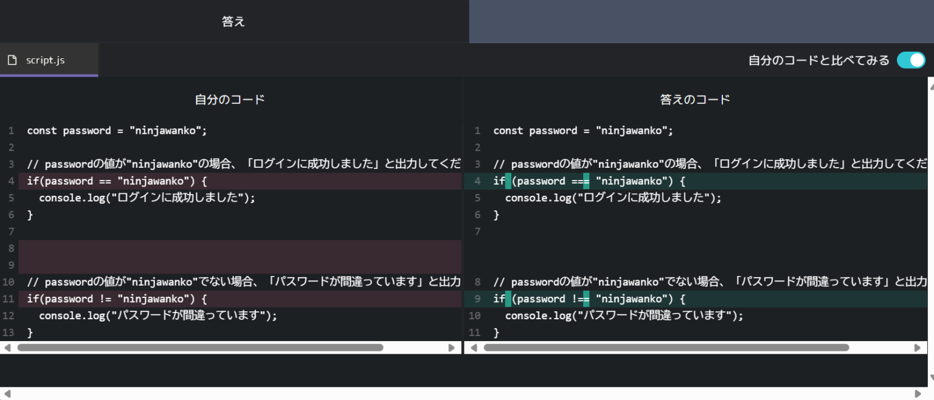Click the left arrow on the own-code scrollbar
934x400 pixels.
click(x=7, y=347)
